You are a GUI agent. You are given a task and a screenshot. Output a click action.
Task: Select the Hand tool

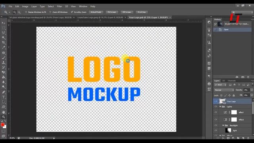click(x=4, y=112)
